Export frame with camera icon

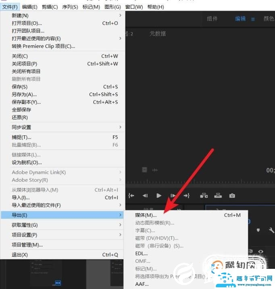[x=232, y=195]
